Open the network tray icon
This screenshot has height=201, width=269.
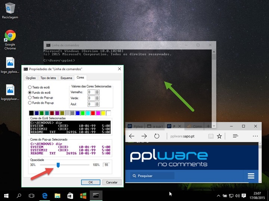(x=231, y=196)
